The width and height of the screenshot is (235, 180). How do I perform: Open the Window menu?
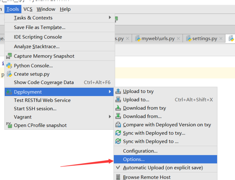pos(46,9)
